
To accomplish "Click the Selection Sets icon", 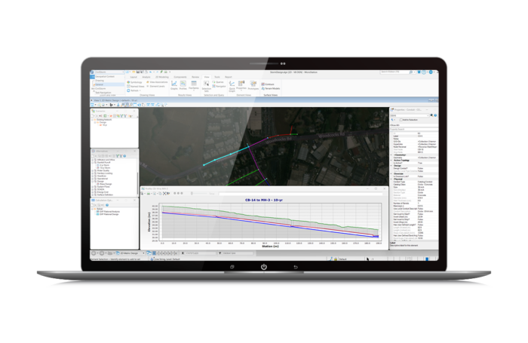I will click(x=206, y=87).
